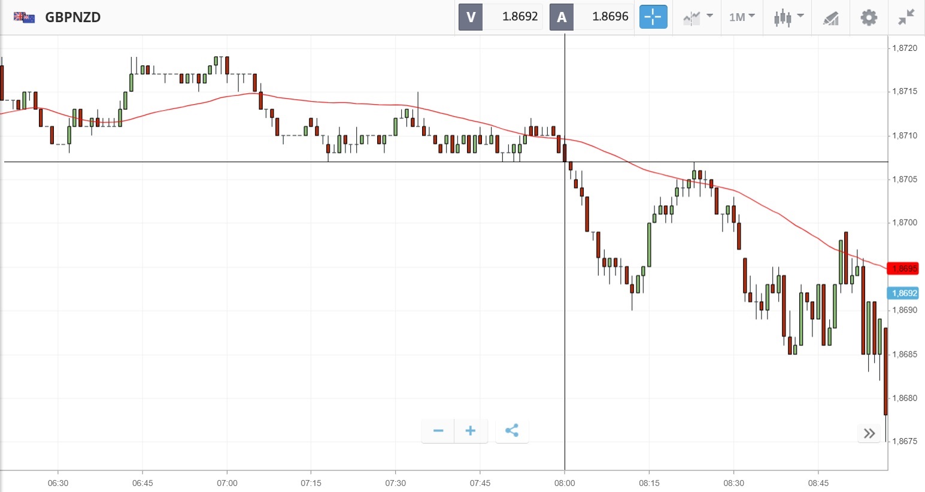Open the candlestick chart type dropdown
The image size is (925, 492).
(788, 17)
